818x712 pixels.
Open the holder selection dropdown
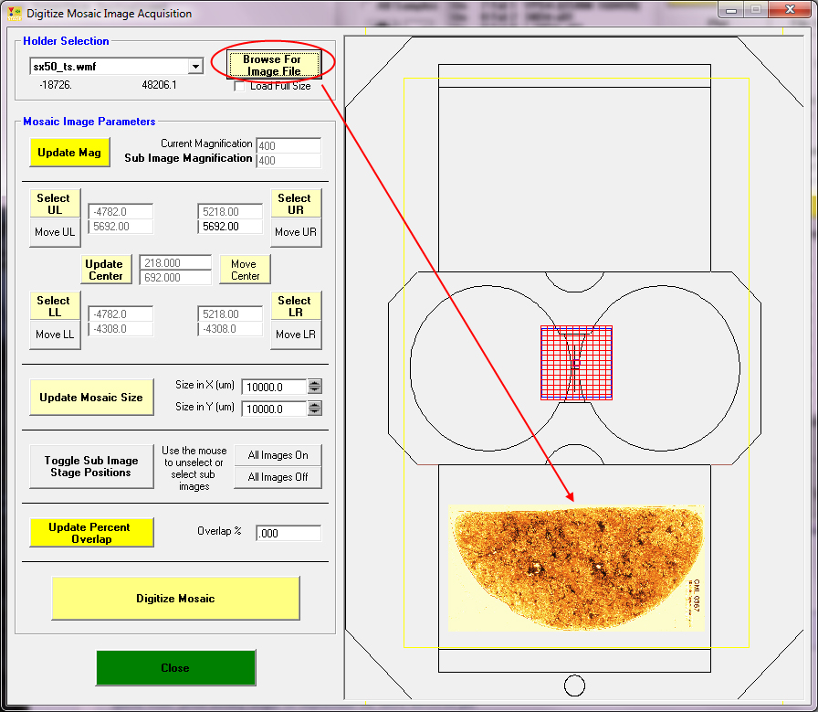coord(194,67)
